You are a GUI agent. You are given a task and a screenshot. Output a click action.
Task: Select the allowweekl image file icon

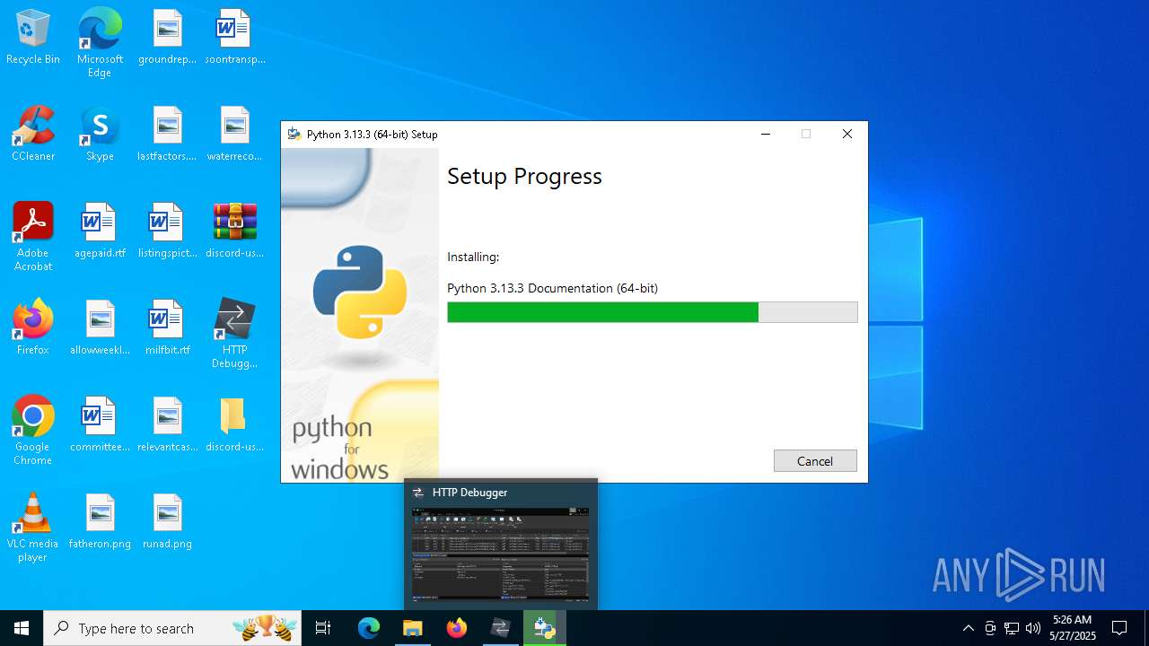(x=100, y=327)
